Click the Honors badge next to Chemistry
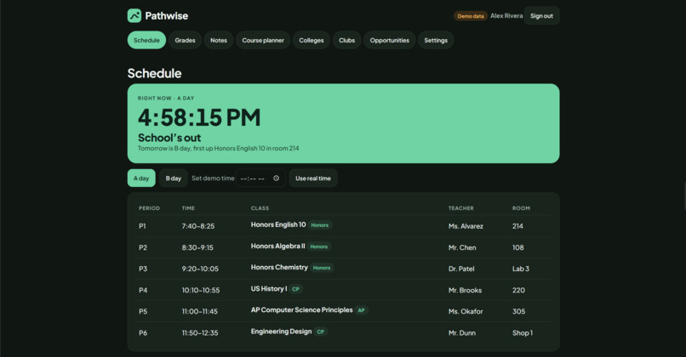 [x=322, y=268]
